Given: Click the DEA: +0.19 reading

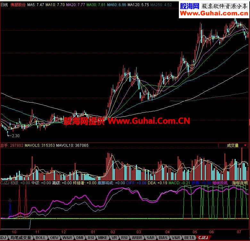Looking at the screenshot, I should pos(157,183).
